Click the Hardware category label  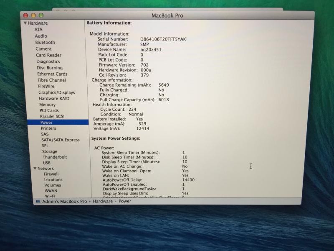pos(38,23)
